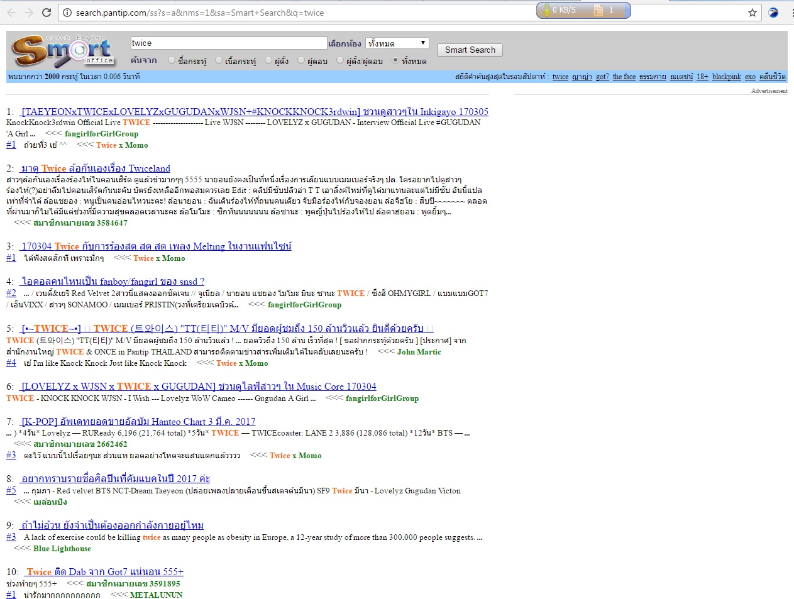
Task: Click commenter 'METALUNUN'
Action: click(x=156, y=595)
